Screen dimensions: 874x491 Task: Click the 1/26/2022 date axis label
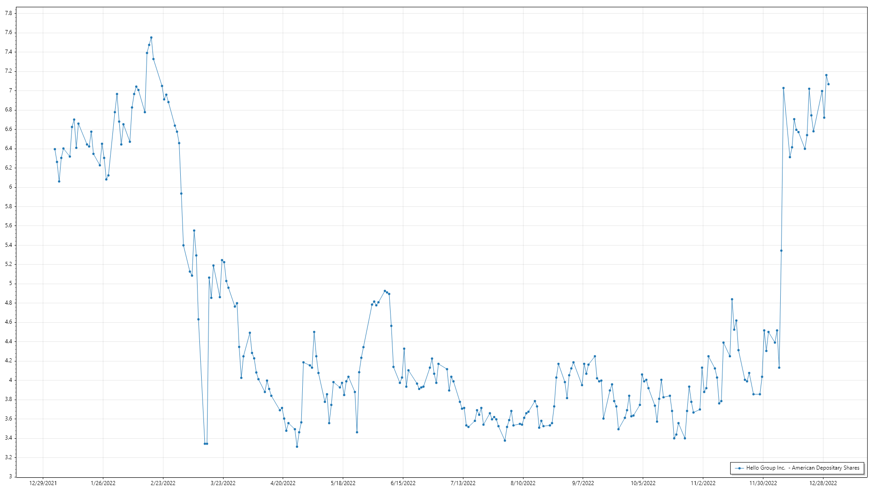[103, 483]
